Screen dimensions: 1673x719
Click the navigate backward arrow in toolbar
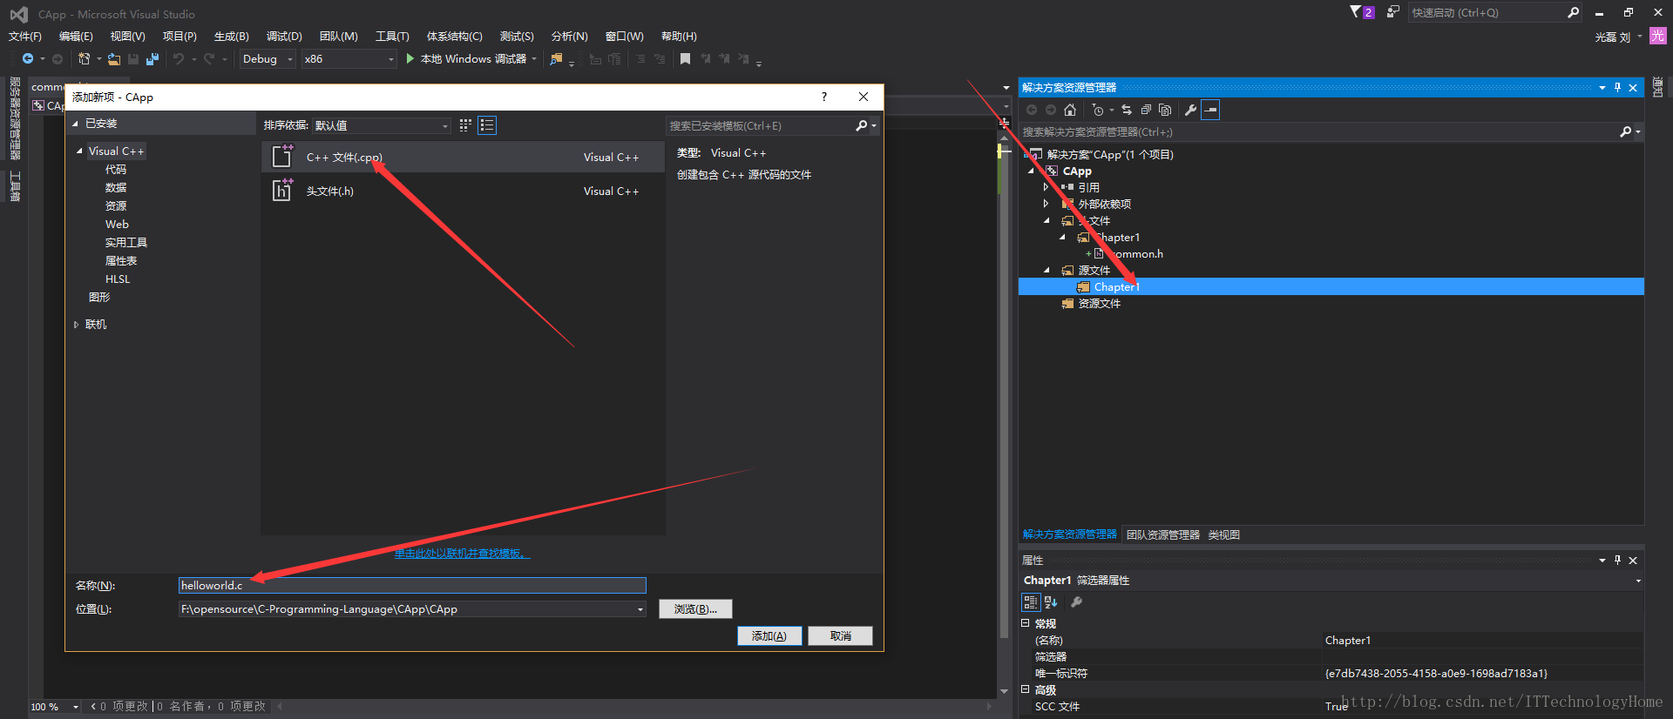[x=28, y=58]
